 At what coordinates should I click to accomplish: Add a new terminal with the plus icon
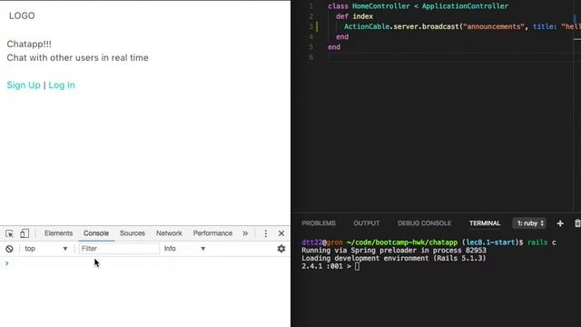[x=560, y=223]
